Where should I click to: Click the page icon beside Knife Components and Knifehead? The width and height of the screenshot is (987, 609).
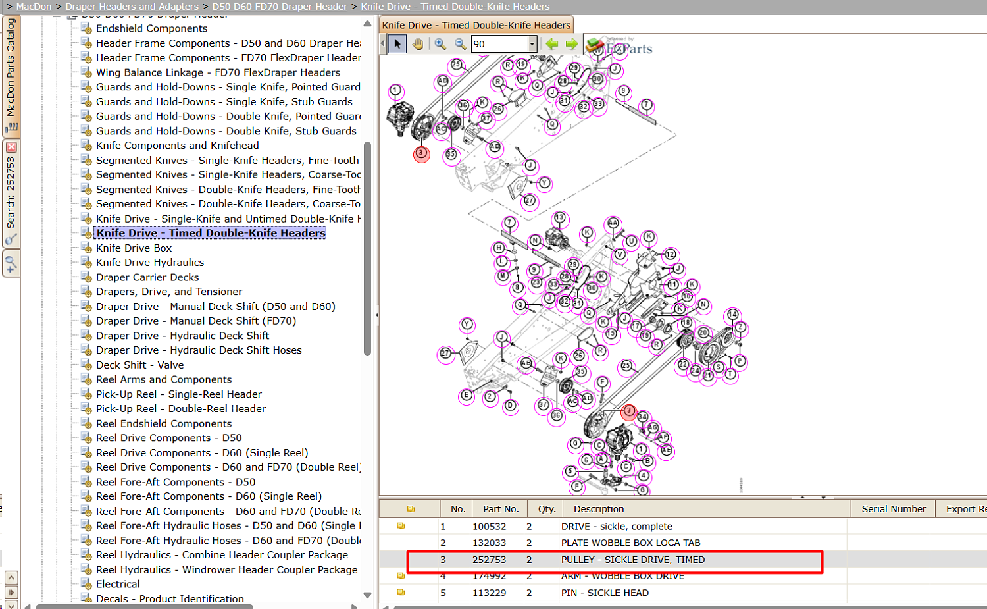[x=86, y=146]
